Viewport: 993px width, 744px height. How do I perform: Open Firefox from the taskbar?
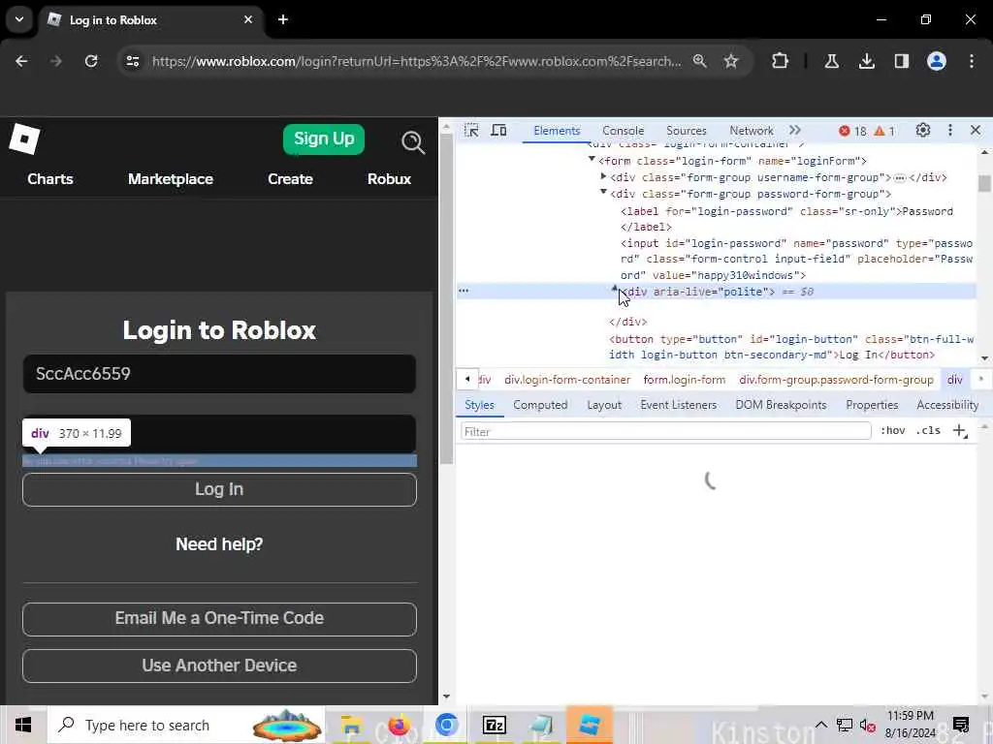tap(399, 725)
